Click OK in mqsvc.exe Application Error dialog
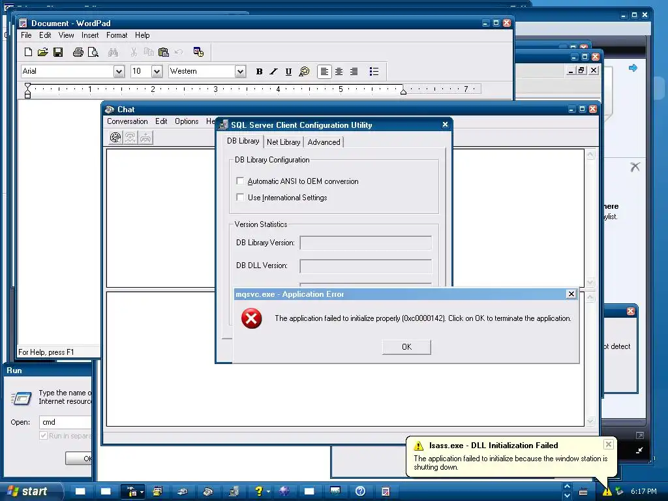Viewport: 668px width, 501px height. [x=406, y=347]
